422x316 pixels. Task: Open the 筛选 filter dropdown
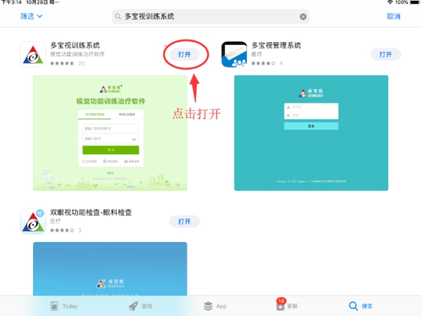click(x=31, y=16)
